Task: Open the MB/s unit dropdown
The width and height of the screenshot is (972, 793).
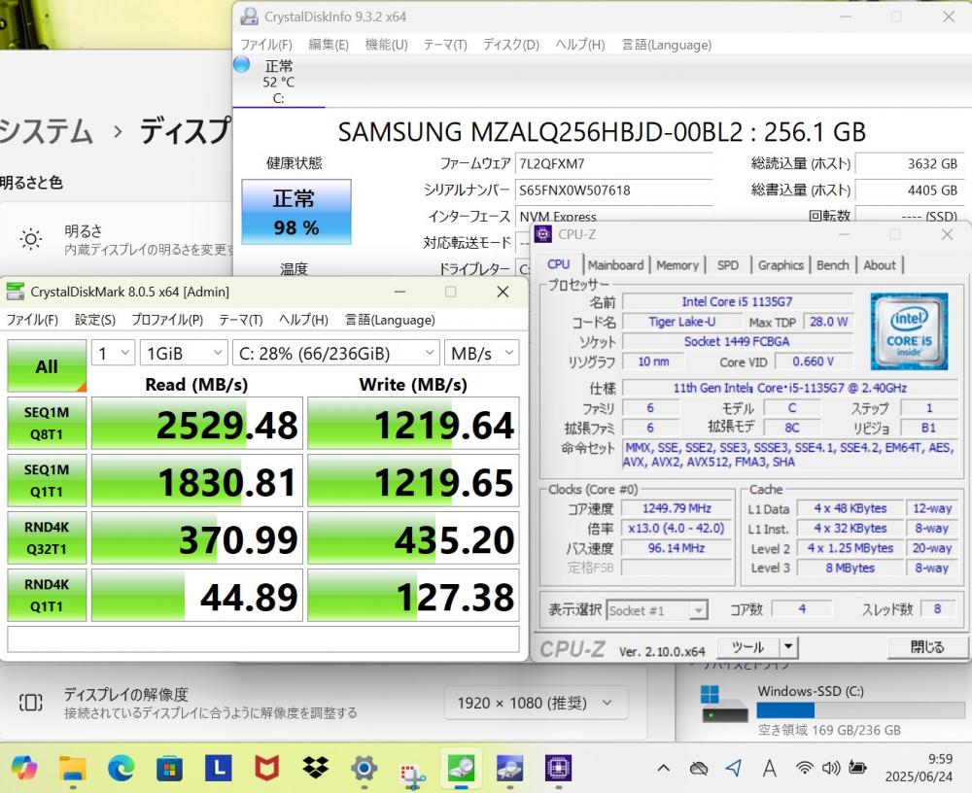Action: [482, 353]
